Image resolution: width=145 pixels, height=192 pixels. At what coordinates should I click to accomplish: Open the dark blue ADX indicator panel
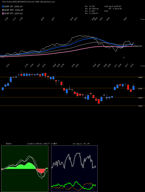74,169
